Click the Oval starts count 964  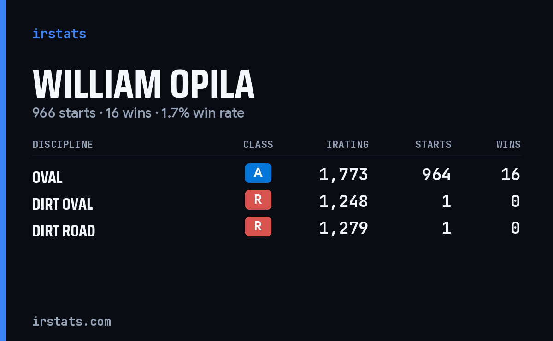pos(436,175)
